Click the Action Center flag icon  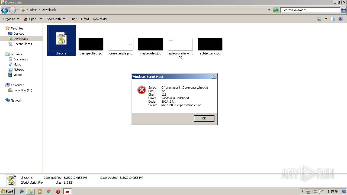pyautogui.click(x=321, y=191)
